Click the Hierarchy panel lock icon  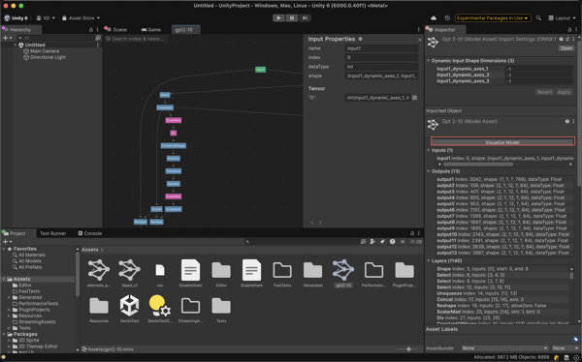pos(91,30)
